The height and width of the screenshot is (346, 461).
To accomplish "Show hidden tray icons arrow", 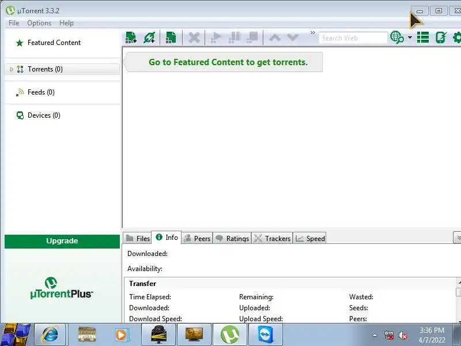I will point(375,335).
